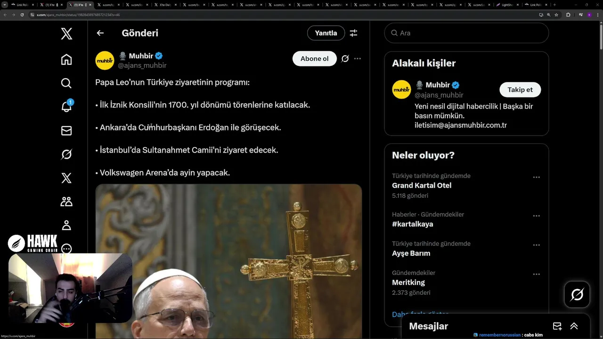
Task: Go back using the Gönderi arrow
Action: 100,33
